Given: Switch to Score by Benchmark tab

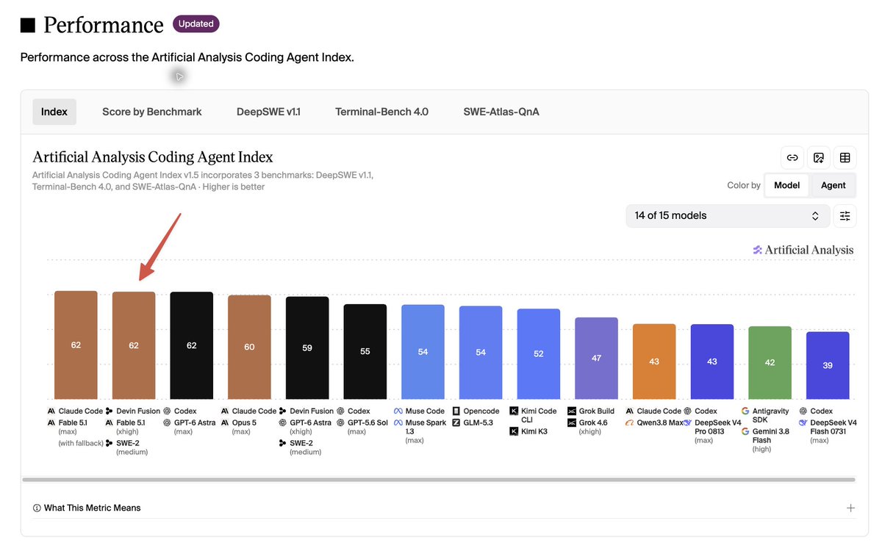Looking at the screenshot, I should point(152,112).
